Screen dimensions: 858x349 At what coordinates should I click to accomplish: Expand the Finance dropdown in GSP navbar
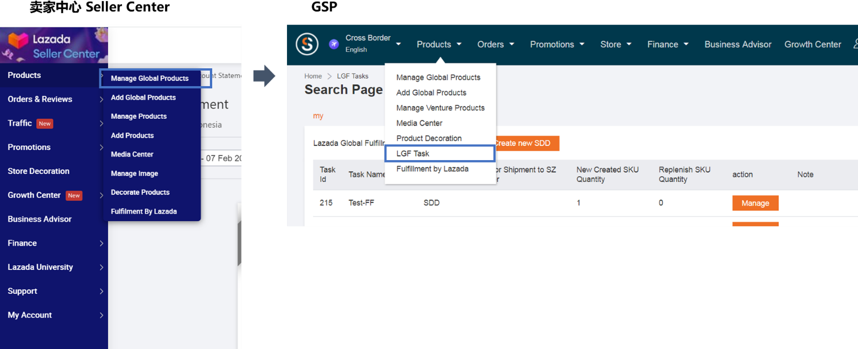pos(668,44)
